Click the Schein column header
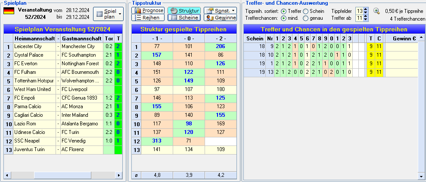Screen dimensions: 426x182 255,39
